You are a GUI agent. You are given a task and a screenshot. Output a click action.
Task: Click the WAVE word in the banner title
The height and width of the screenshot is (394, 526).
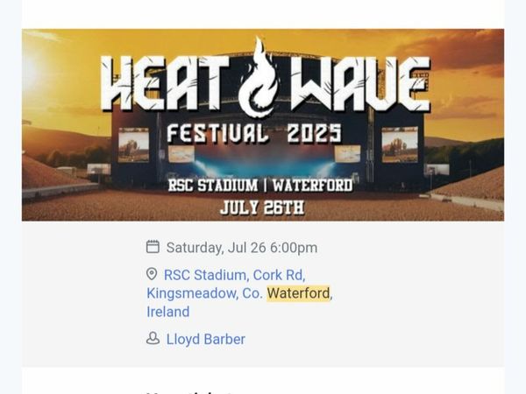tap(360, 84)
